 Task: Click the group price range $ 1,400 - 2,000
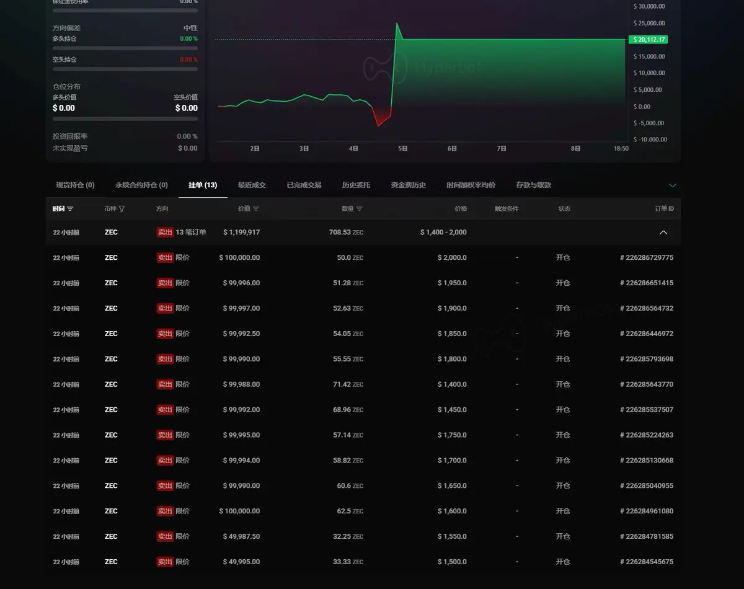click(443, 232)
